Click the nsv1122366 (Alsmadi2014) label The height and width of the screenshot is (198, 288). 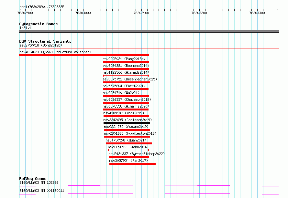pos(126,72)
